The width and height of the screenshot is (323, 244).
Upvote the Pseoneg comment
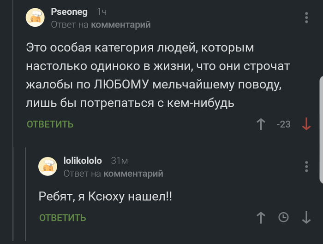(261, 124)
